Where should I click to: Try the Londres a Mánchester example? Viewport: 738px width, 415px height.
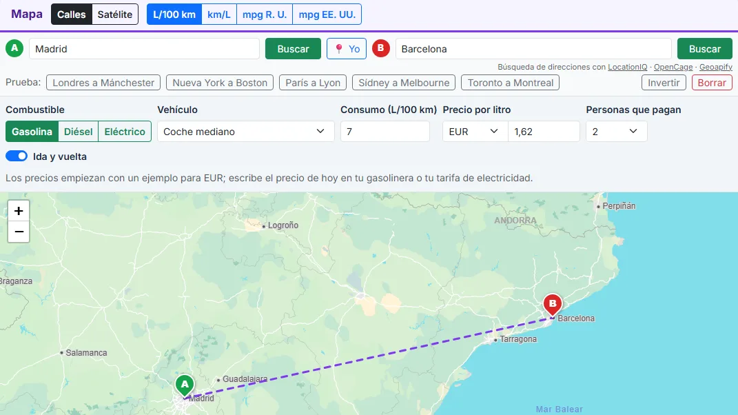(x=103, y=83)
